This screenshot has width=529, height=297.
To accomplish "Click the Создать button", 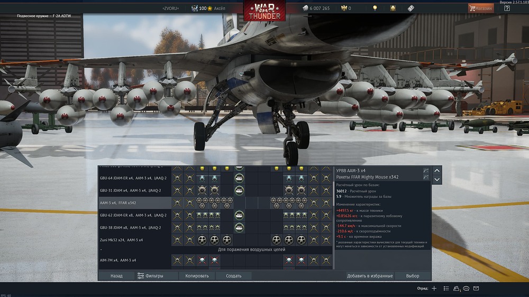I will (233, 276).
